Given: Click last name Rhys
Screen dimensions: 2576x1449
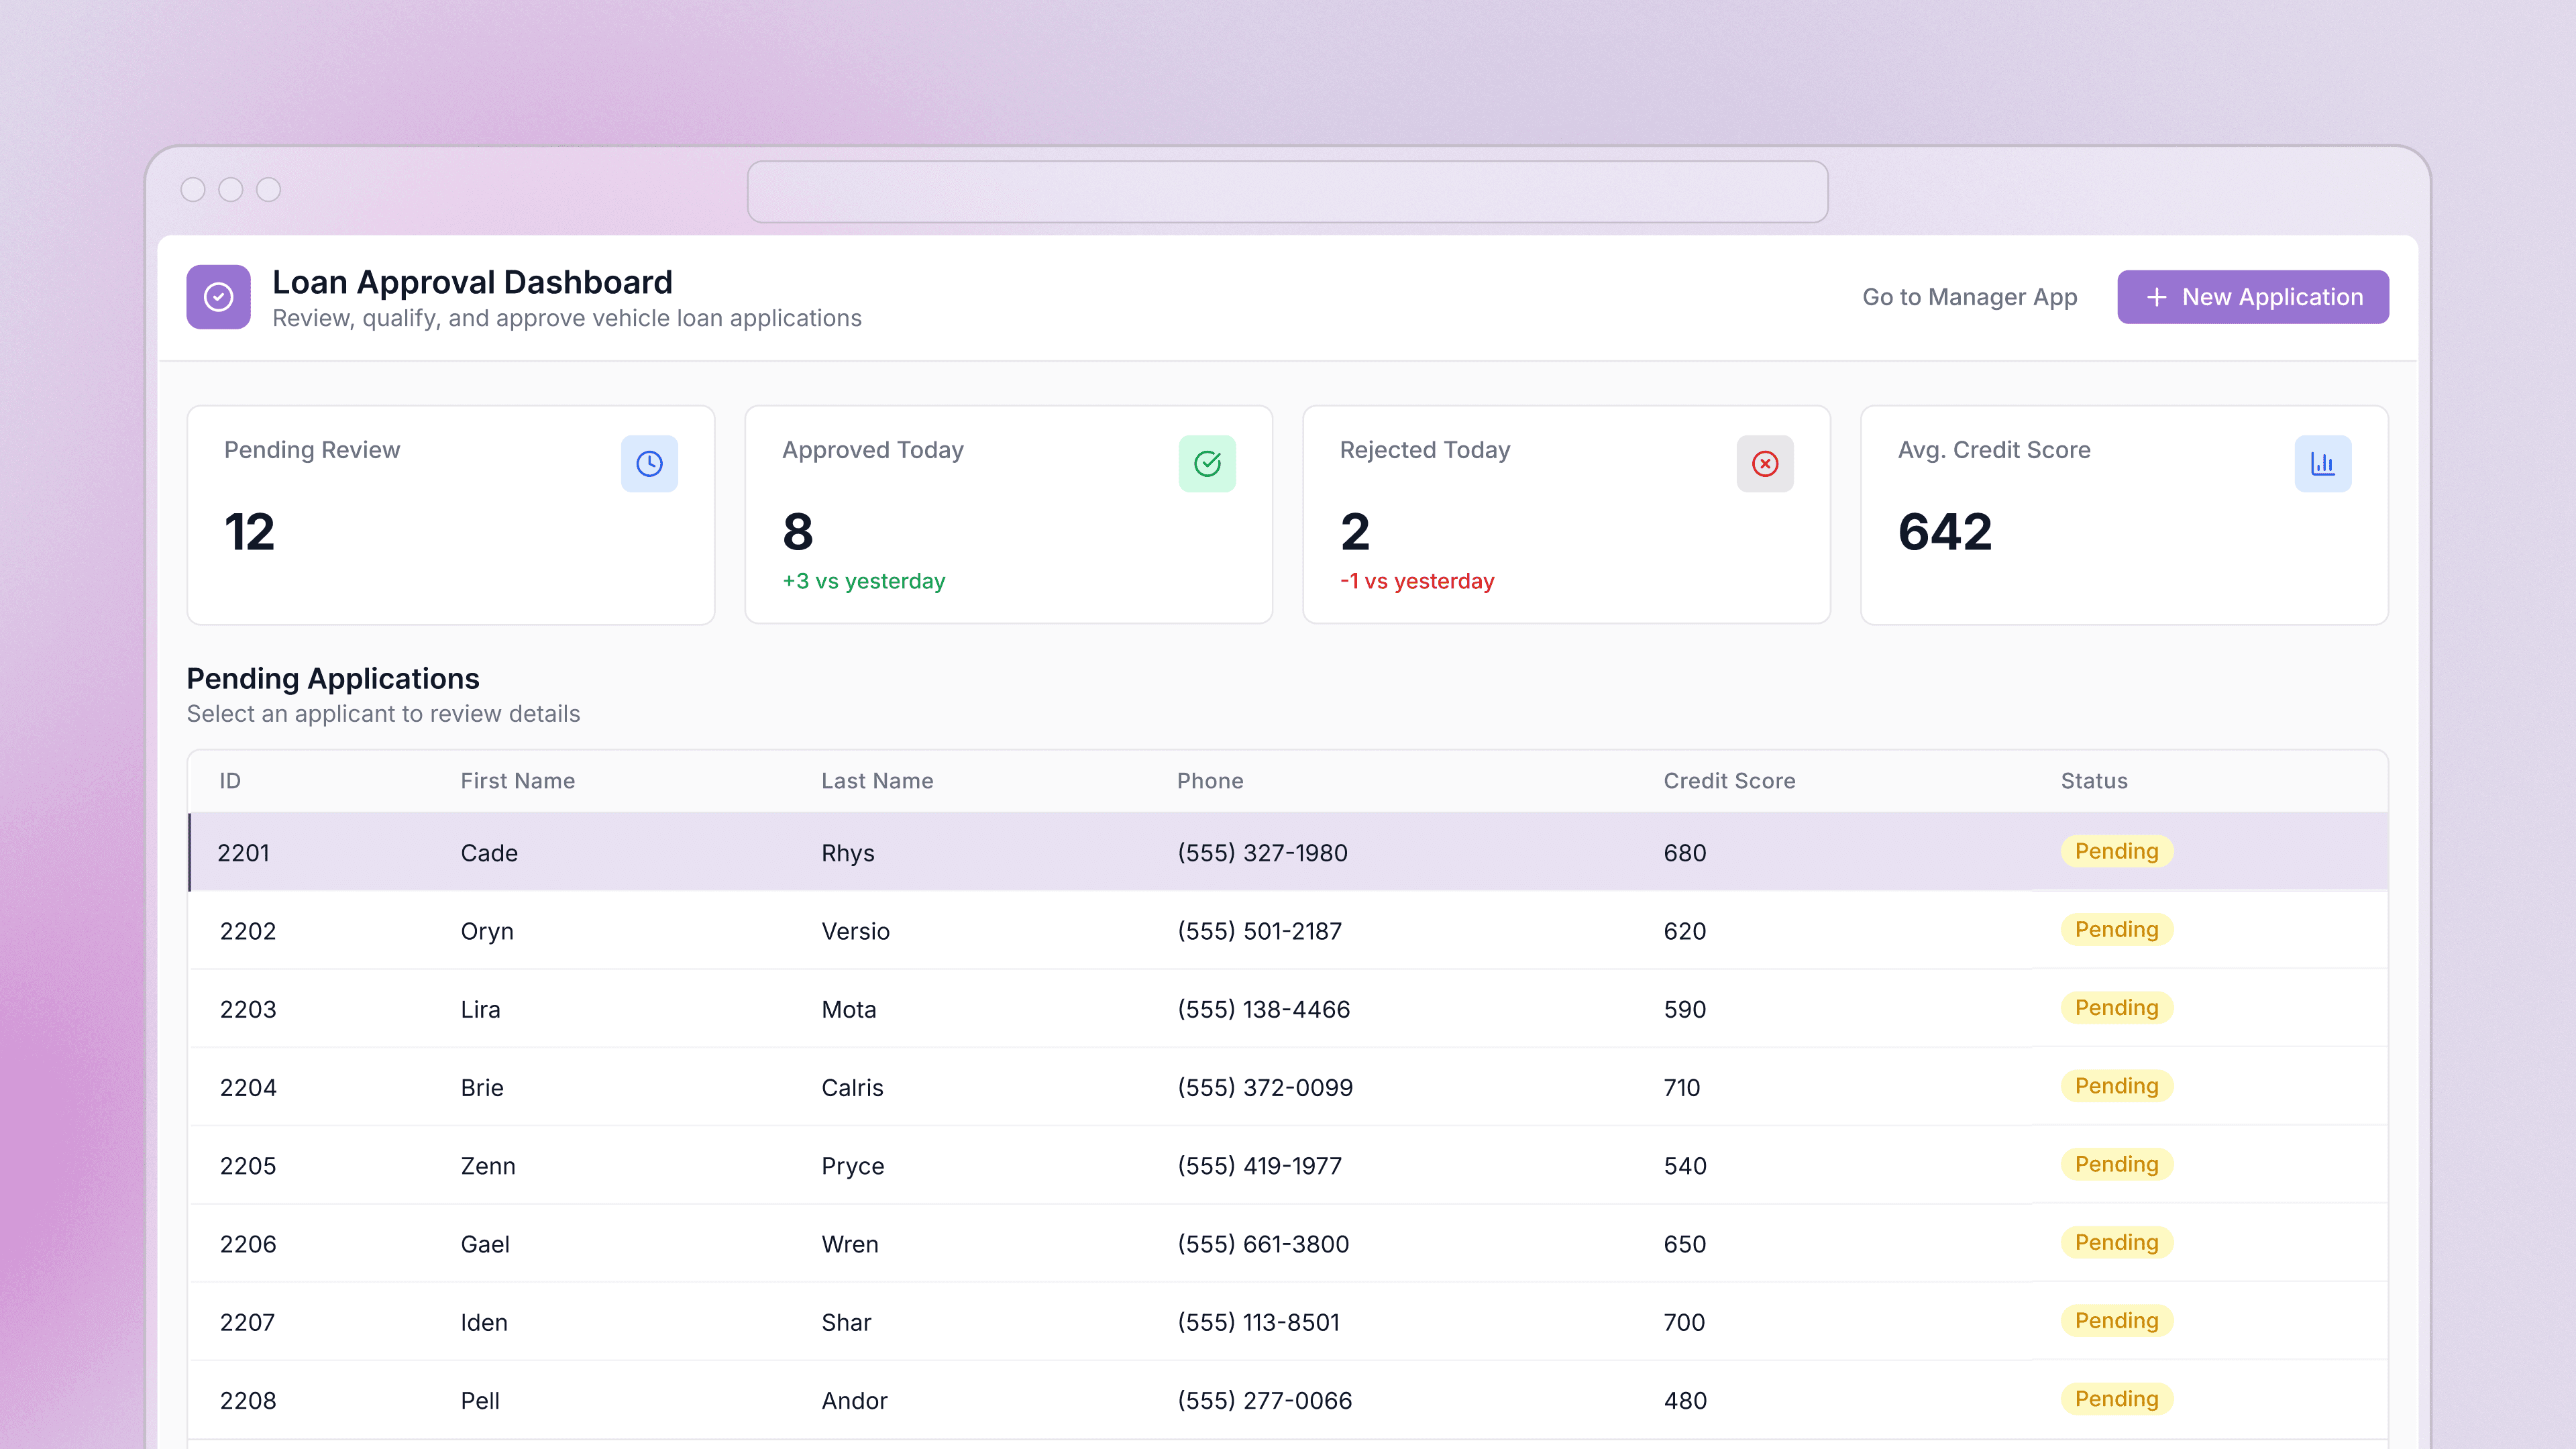Looking at the screenshot, I should pyautogui.click(x=848, y=853).
